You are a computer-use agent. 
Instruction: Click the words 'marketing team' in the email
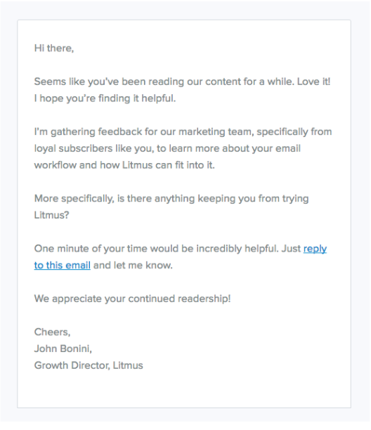click(x=215, y=132)
